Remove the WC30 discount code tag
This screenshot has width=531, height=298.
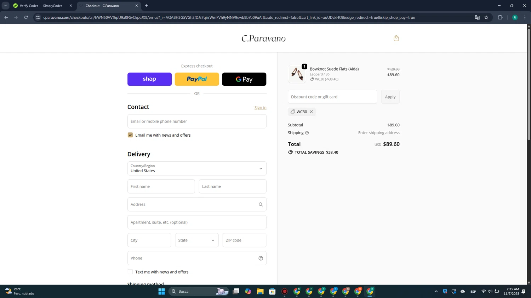[x=312, y=112]
